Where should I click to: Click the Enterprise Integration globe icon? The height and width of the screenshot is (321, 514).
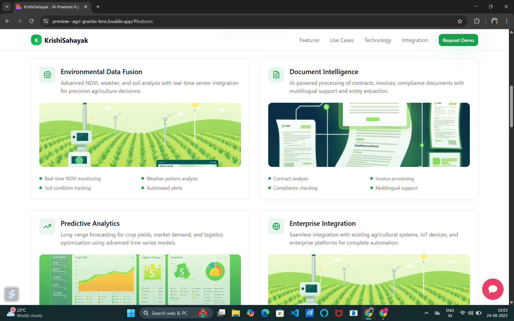276,226
